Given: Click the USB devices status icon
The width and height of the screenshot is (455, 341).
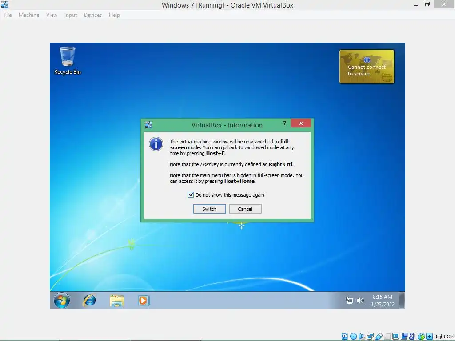Looking at the screenshot, I should click(379, 337).
